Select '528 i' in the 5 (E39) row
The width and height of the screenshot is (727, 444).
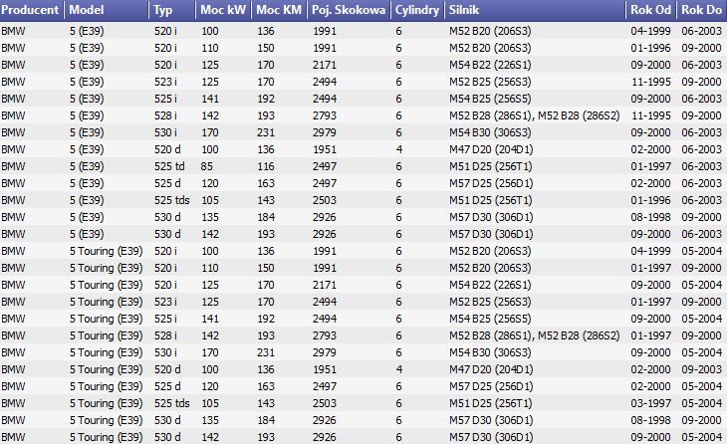pyautogui.click(x=165, y=115)
